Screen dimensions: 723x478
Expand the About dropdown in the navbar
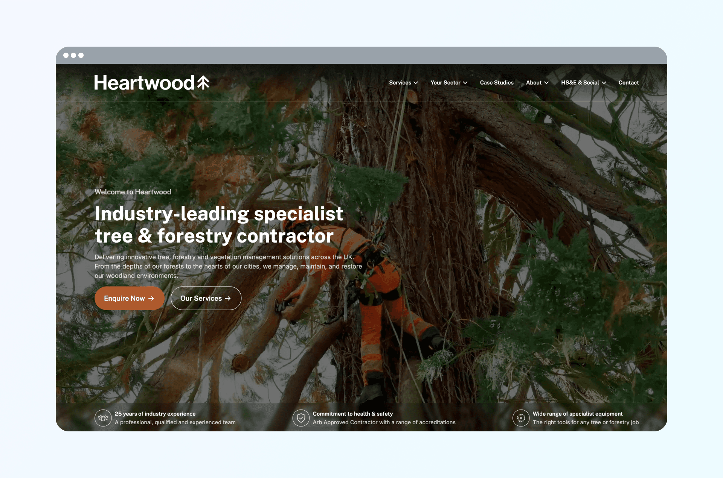click(x=534, y=82)
